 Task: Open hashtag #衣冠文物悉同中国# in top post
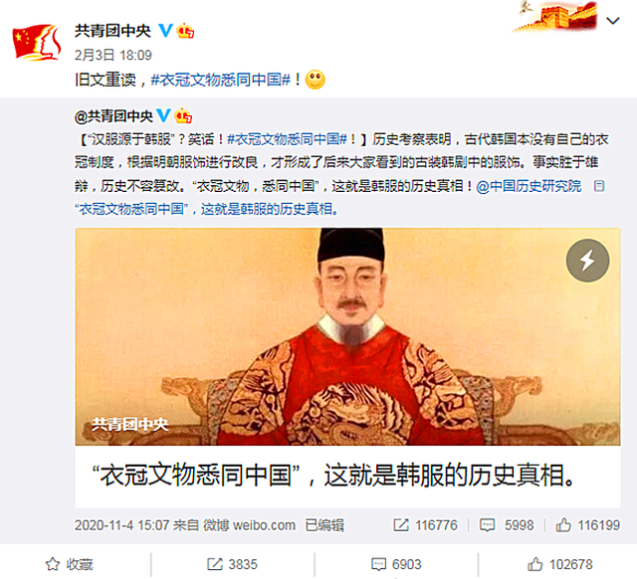221,80
